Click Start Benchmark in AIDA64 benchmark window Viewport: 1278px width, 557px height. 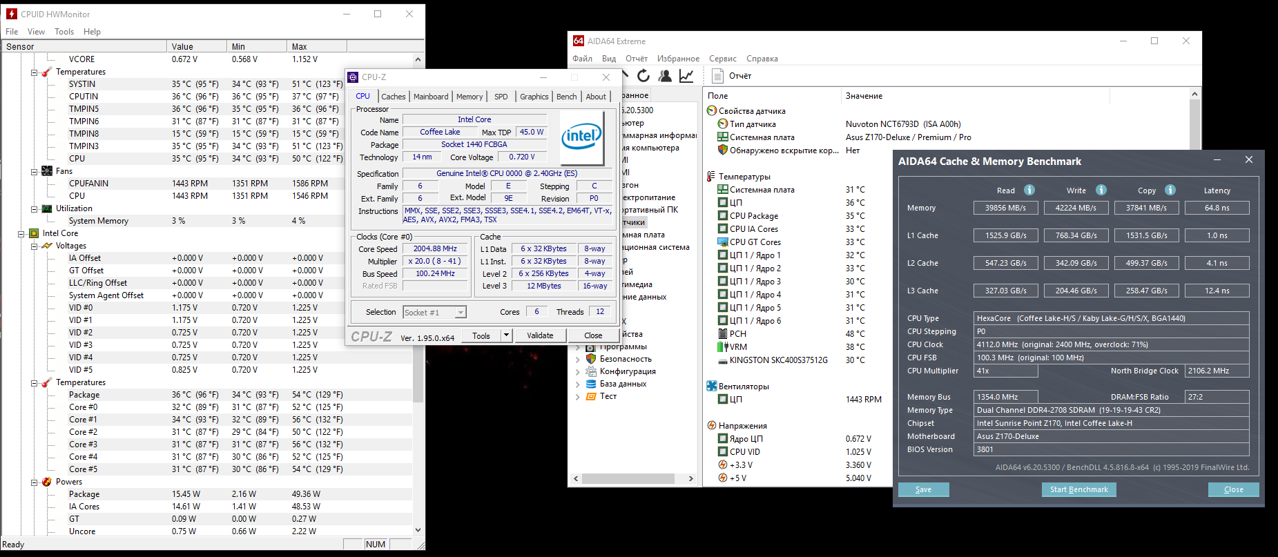point(1078,489)
